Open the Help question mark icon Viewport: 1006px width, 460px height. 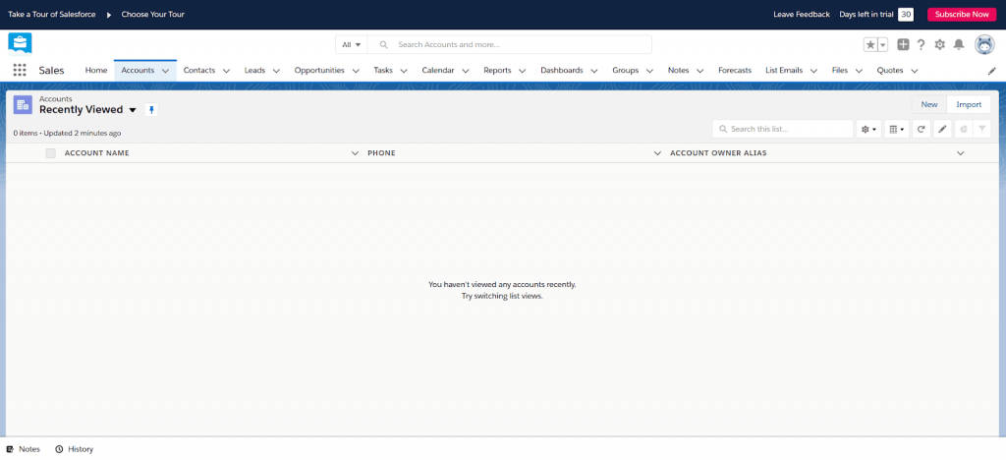tap(922, 44)
